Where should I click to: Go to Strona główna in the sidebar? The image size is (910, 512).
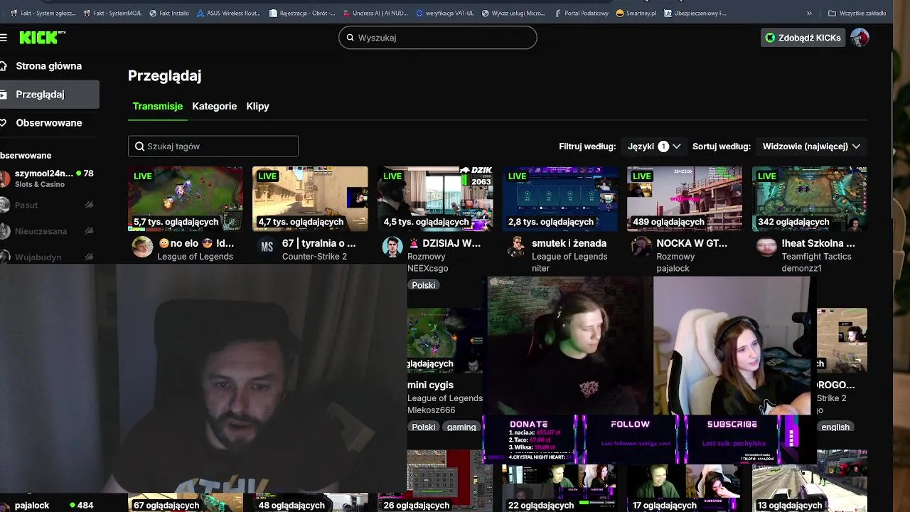pyautogui.click(x=48, y=66)
